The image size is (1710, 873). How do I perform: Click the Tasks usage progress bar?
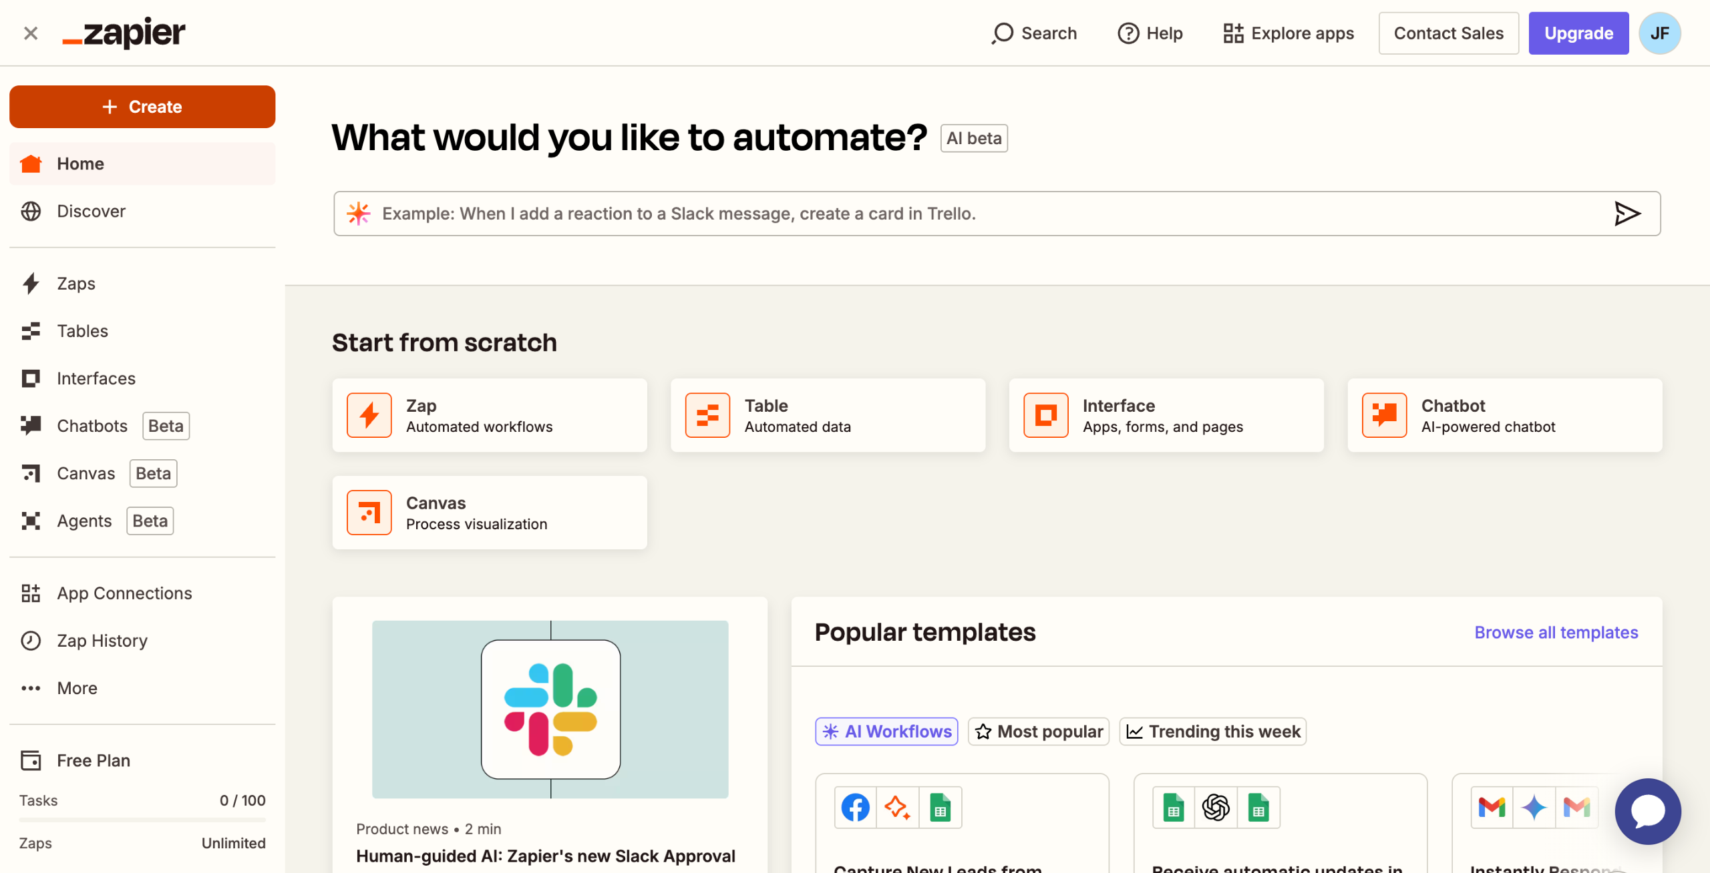142,819
